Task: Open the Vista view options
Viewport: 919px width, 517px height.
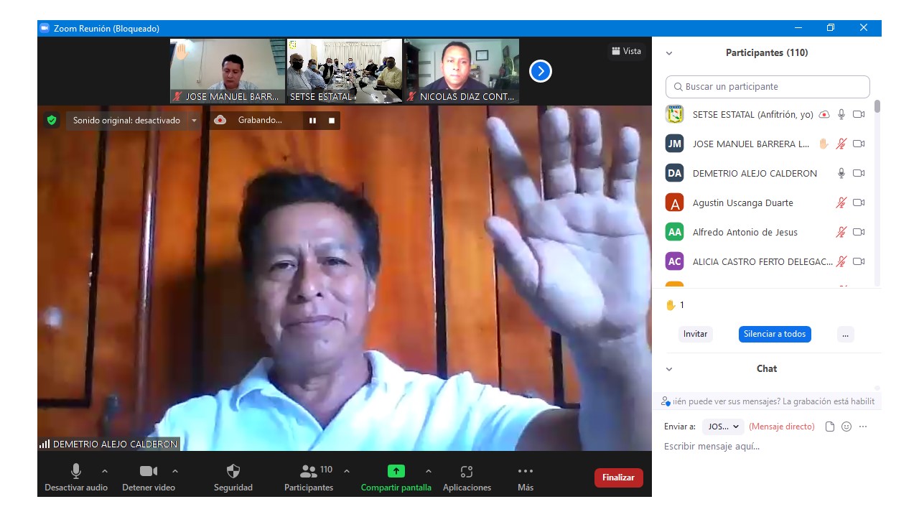Action: [626, 51]
